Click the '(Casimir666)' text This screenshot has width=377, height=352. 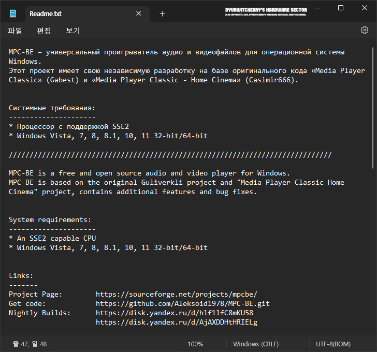269,80
